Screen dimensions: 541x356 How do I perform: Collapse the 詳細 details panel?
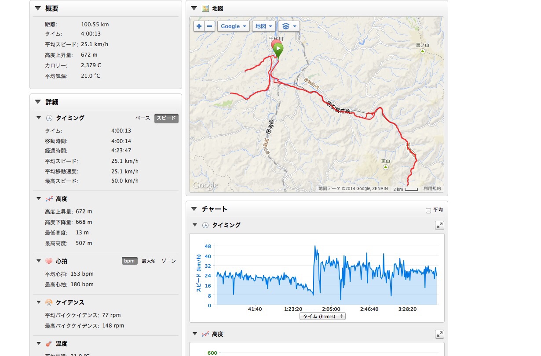[x=38, y=102]
